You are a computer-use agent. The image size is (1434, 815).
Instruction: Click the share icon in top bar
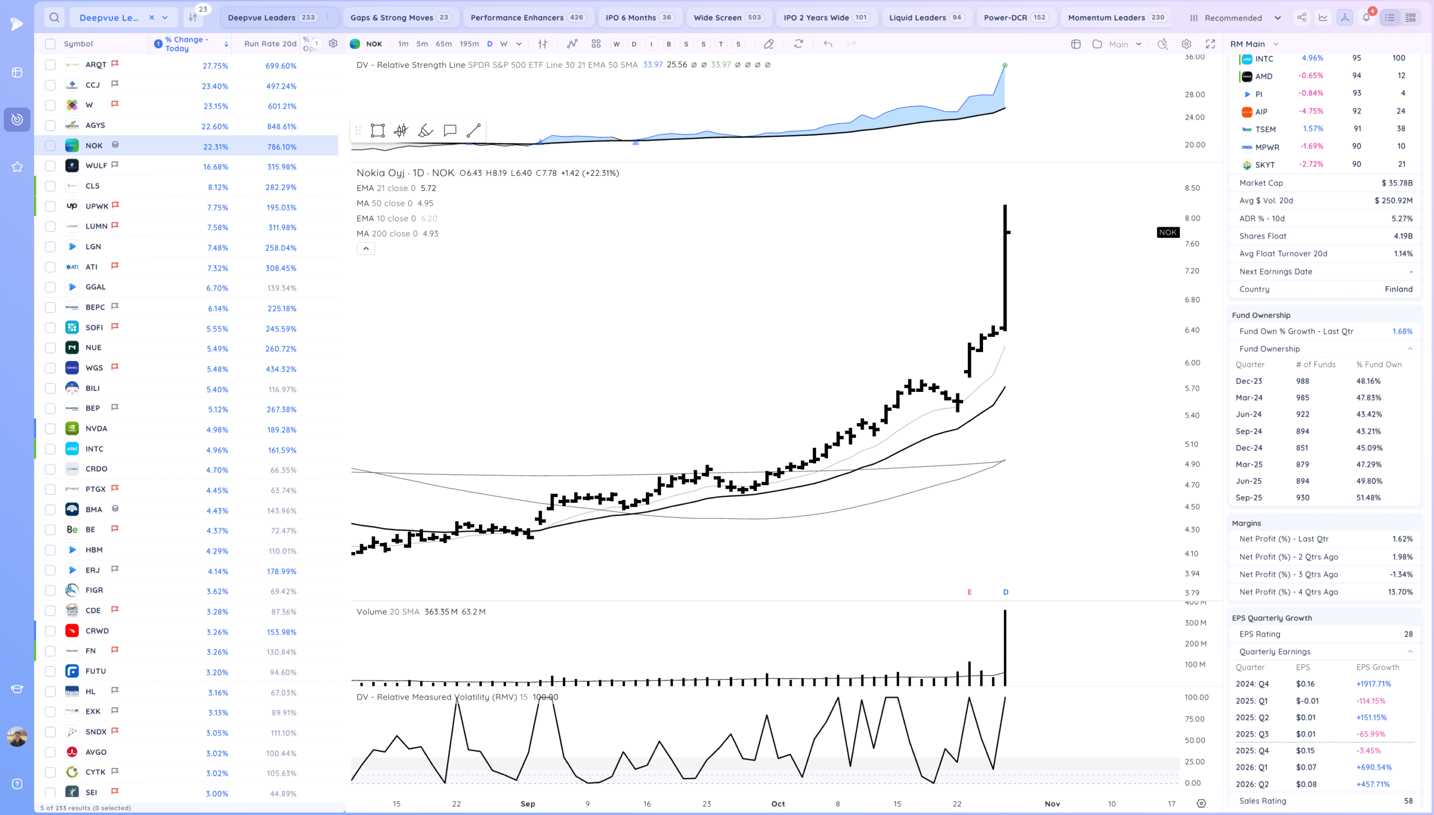1302,17
